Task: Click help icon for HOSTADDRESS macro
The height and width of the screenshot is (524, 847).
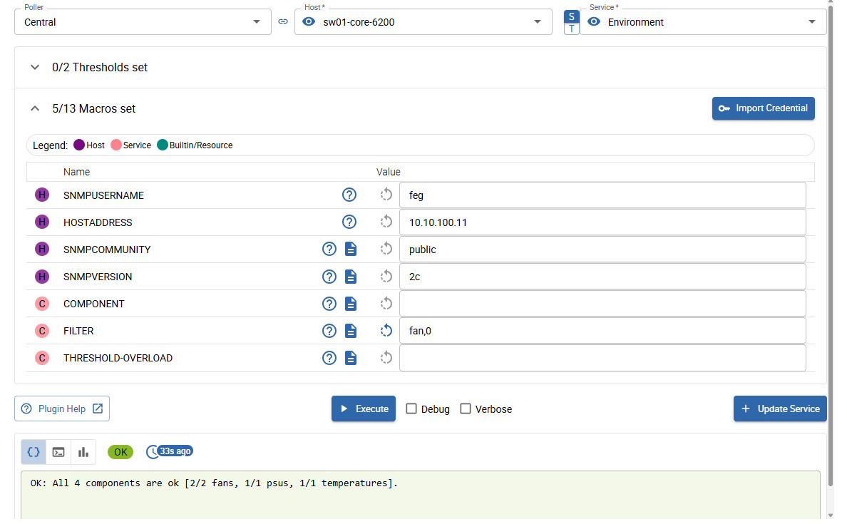Action: click(349, 222)
